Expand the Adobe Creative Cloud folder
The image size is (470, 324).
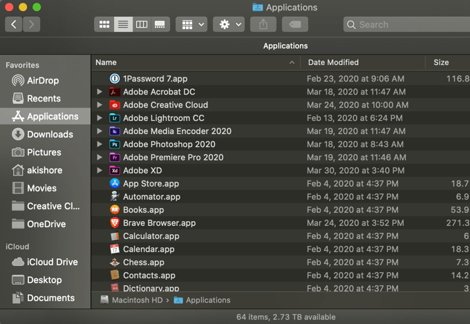pyautogui.click(x=100, y=105)
